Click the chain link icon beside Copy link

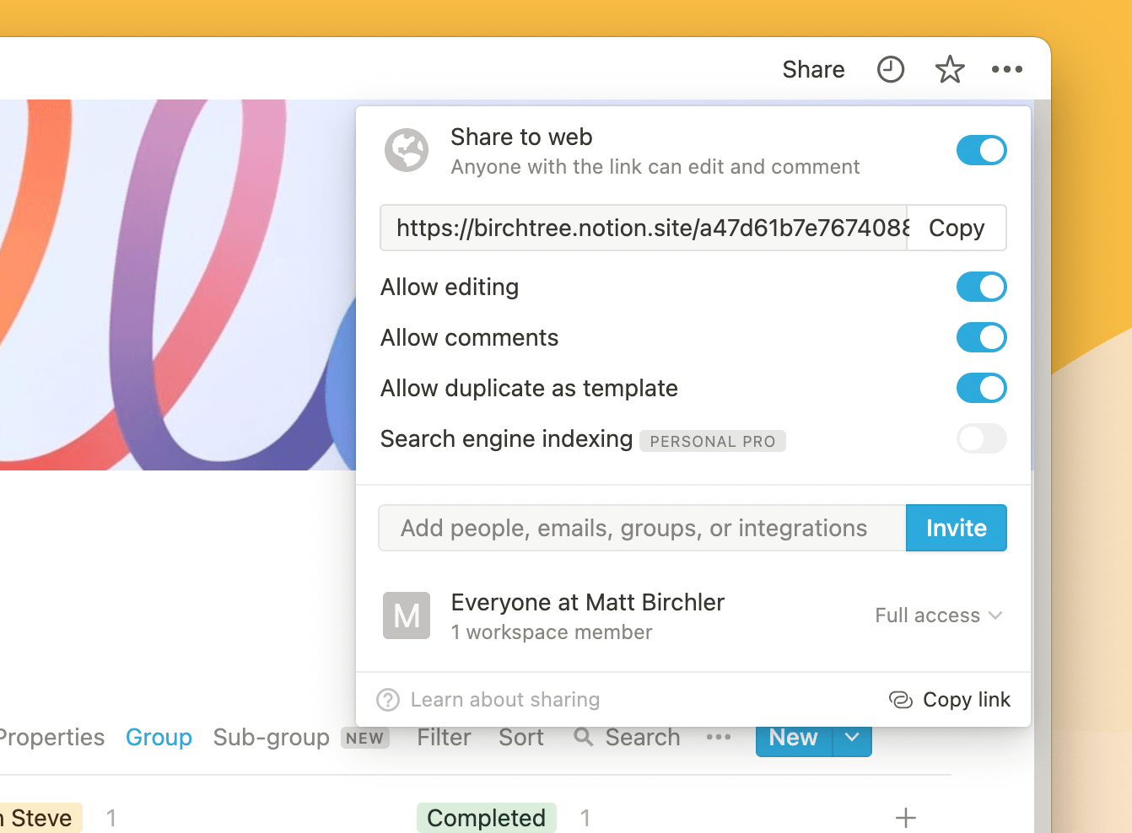click(901, 700)
